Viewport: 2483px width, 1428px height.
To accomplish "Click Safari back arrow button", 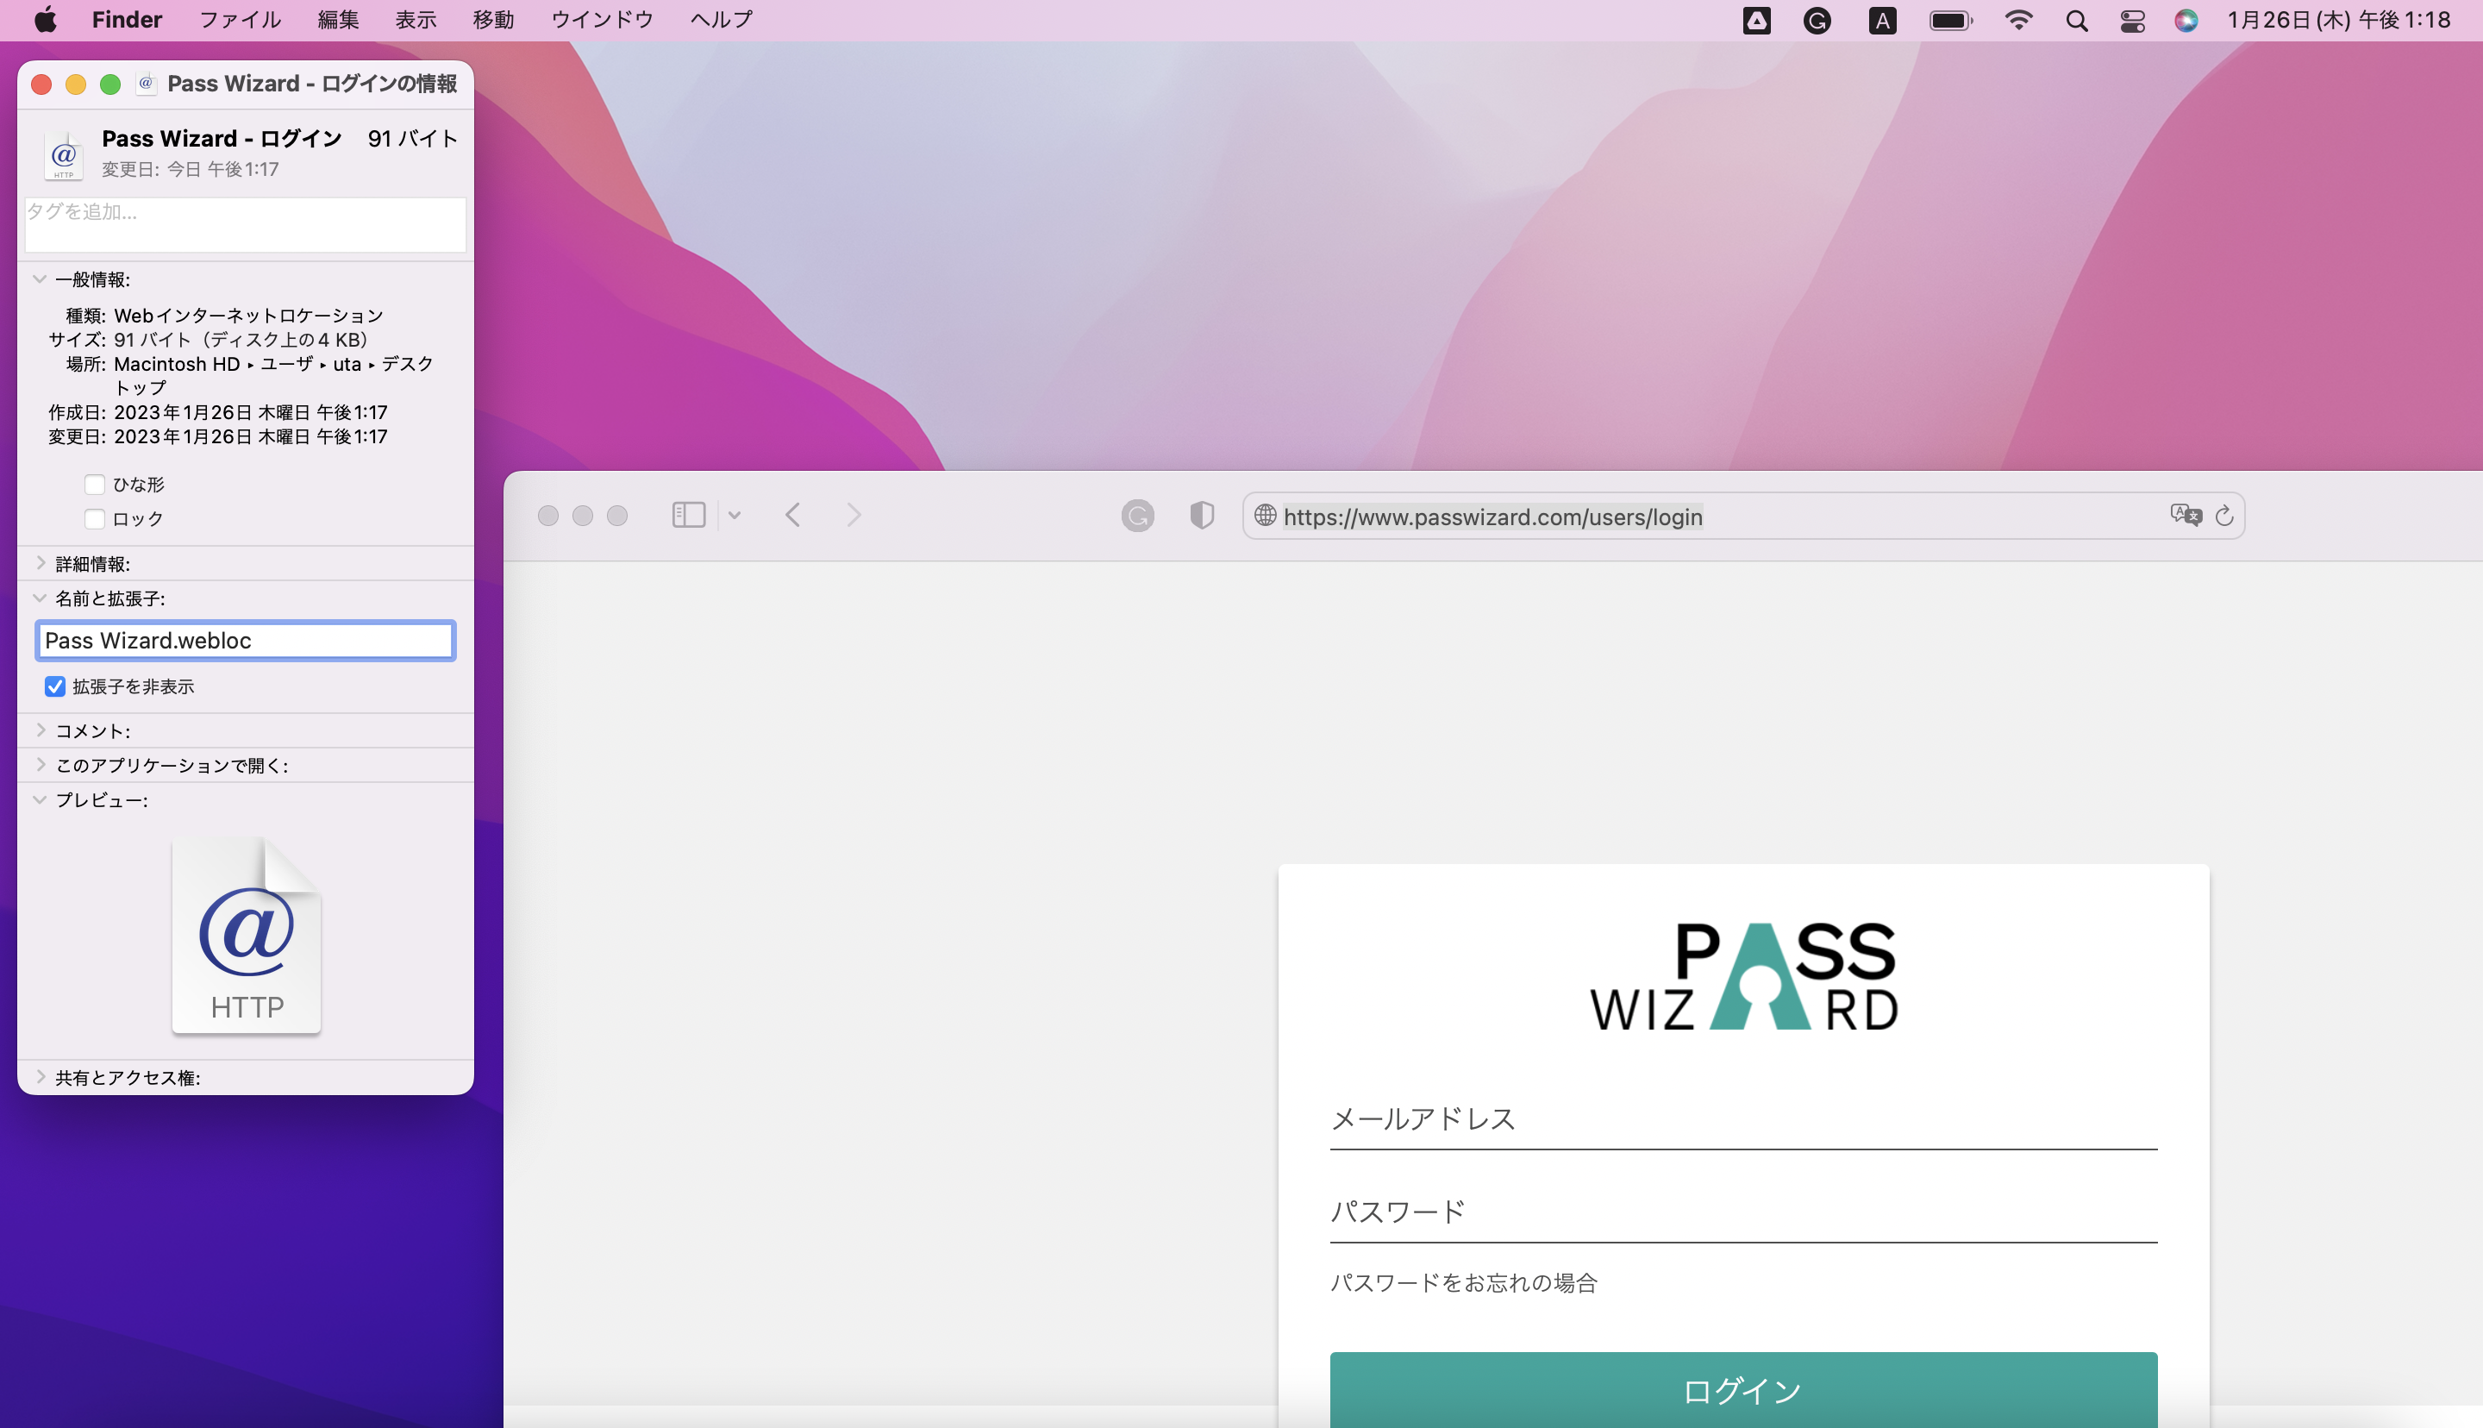I will pos(793,515).
